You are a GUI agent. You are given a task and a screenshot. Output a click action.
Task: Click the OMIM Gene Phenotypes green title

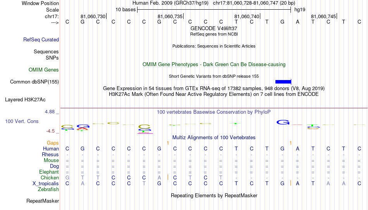click(x=214, y=65)
